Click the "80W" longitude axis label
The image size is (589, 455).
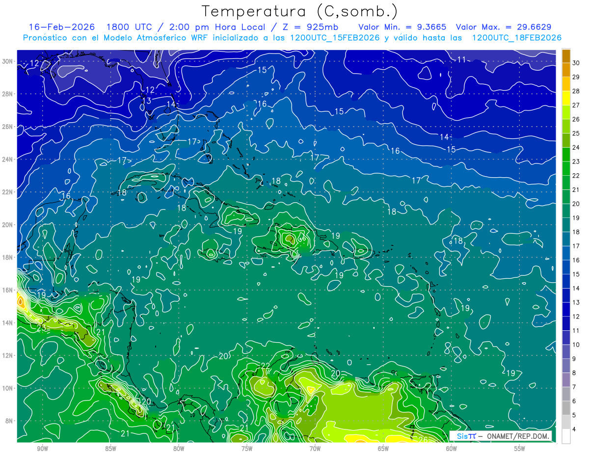coord(179,449)
